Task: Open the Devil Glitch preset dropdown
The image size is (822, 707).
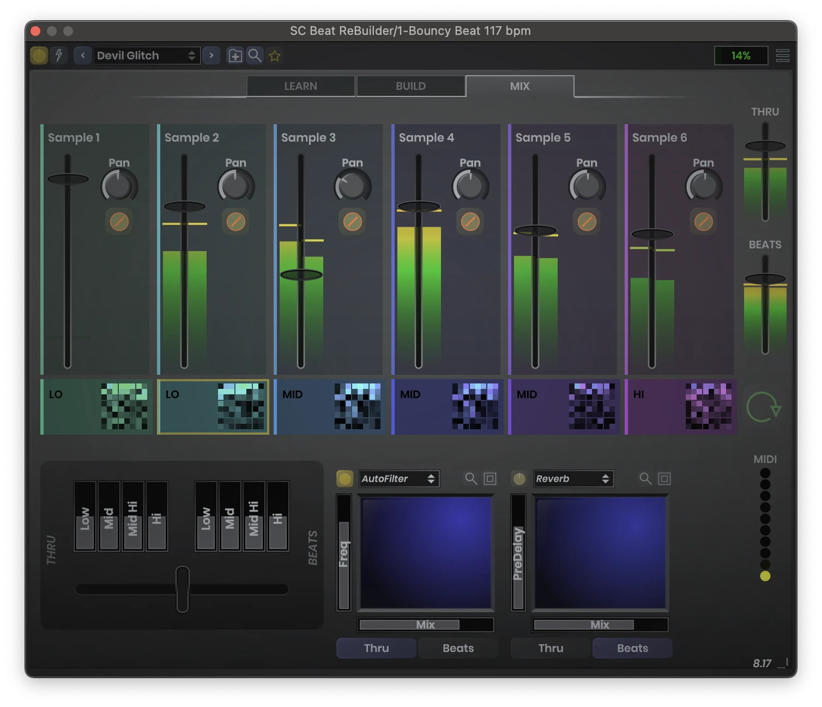Action: coord(146,56)
